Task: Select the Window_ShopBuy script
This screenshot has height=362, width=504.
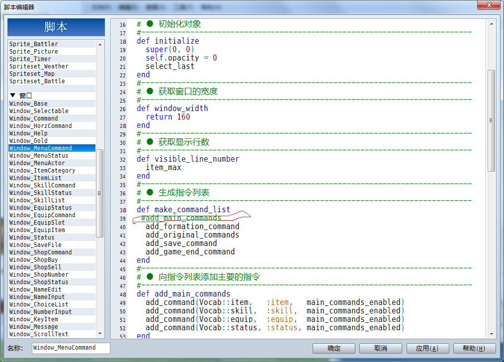Action: (52, 259)
